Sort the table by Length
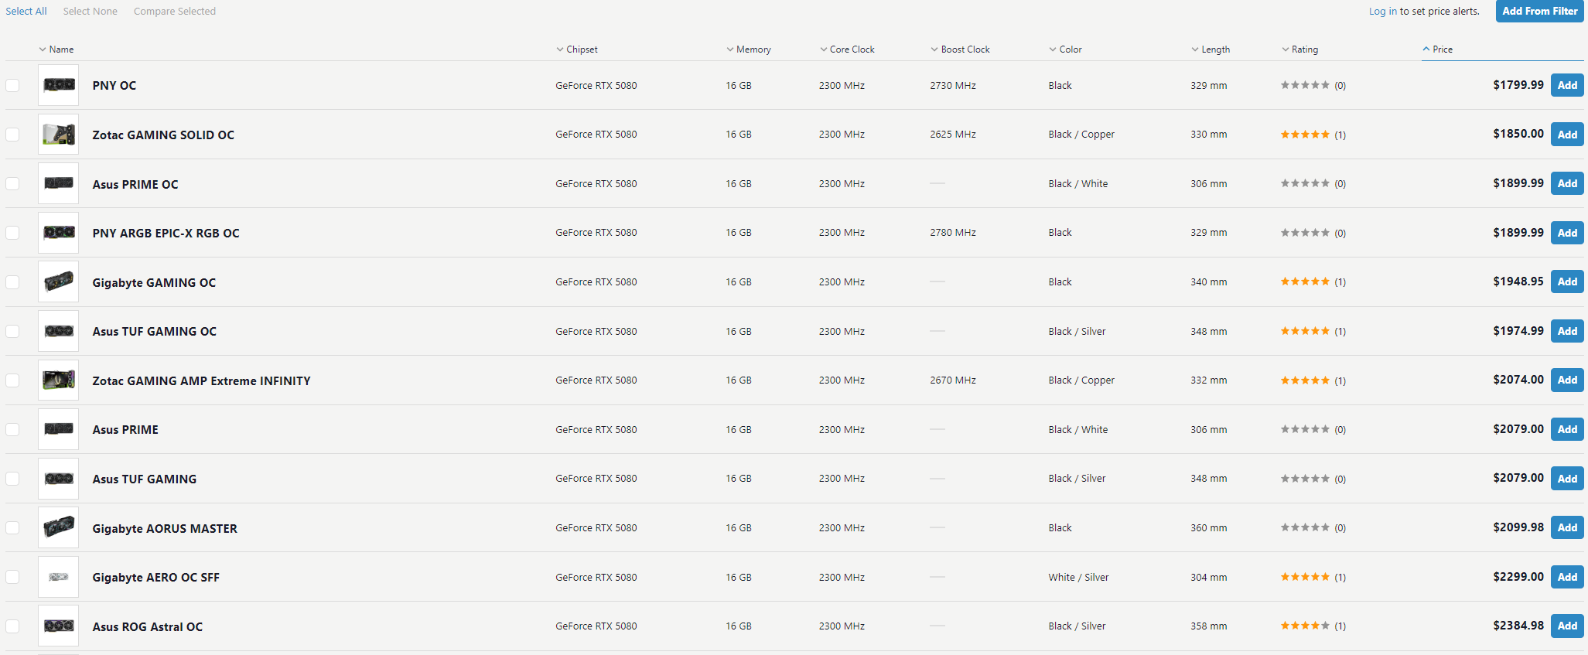The image size is (1588, 655). coord(1214,49)
